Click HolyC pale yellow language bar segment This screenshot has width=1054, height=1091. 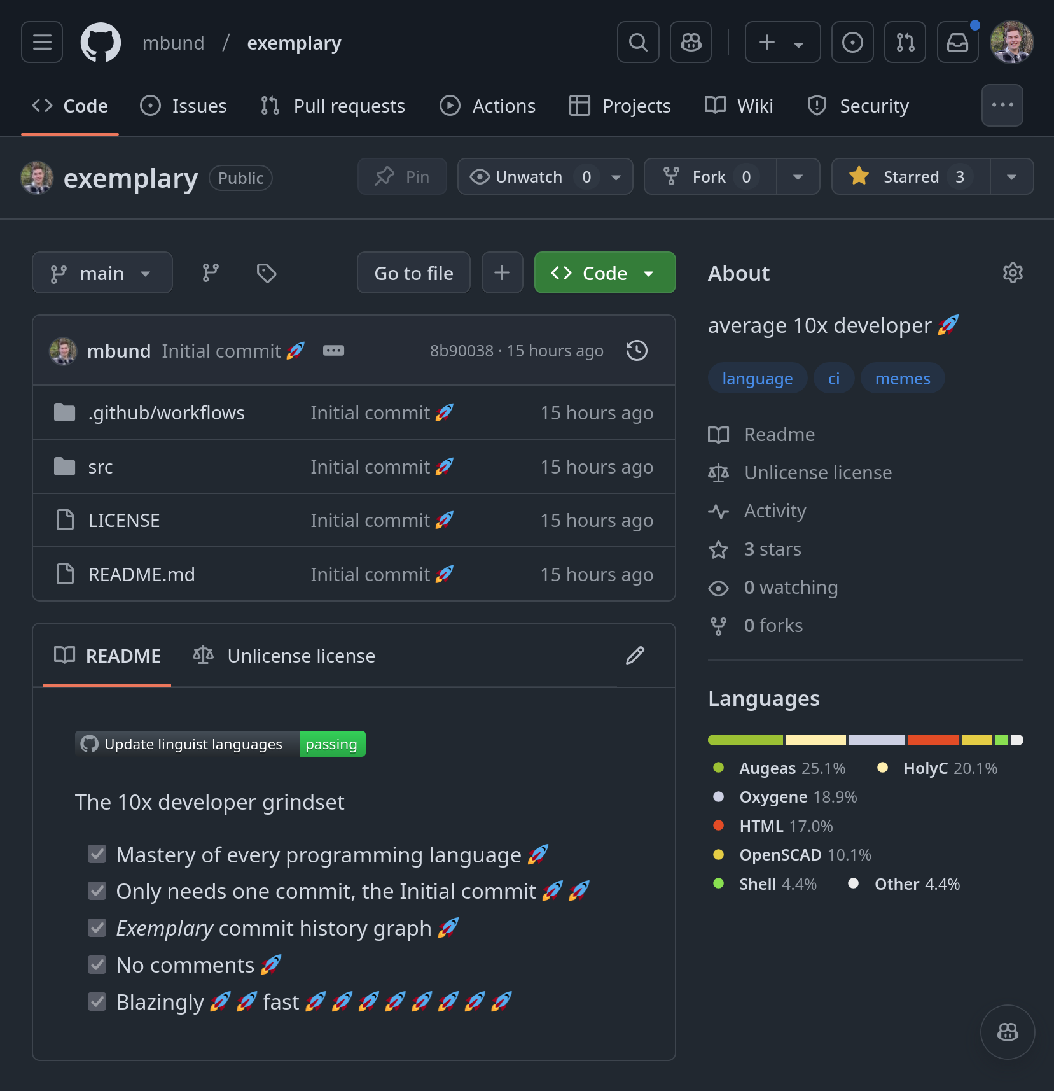coord(815,740)
